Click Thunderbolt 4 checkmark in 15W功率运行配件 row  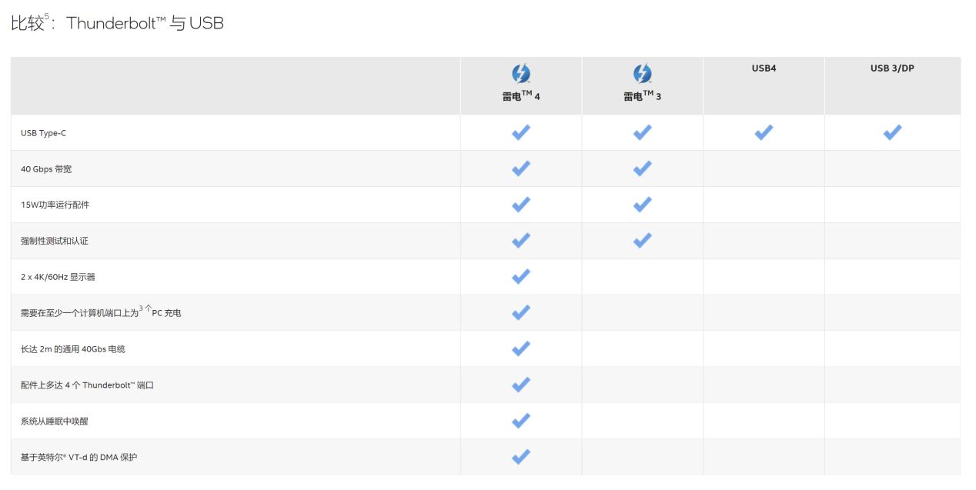[x=521, y=205]
